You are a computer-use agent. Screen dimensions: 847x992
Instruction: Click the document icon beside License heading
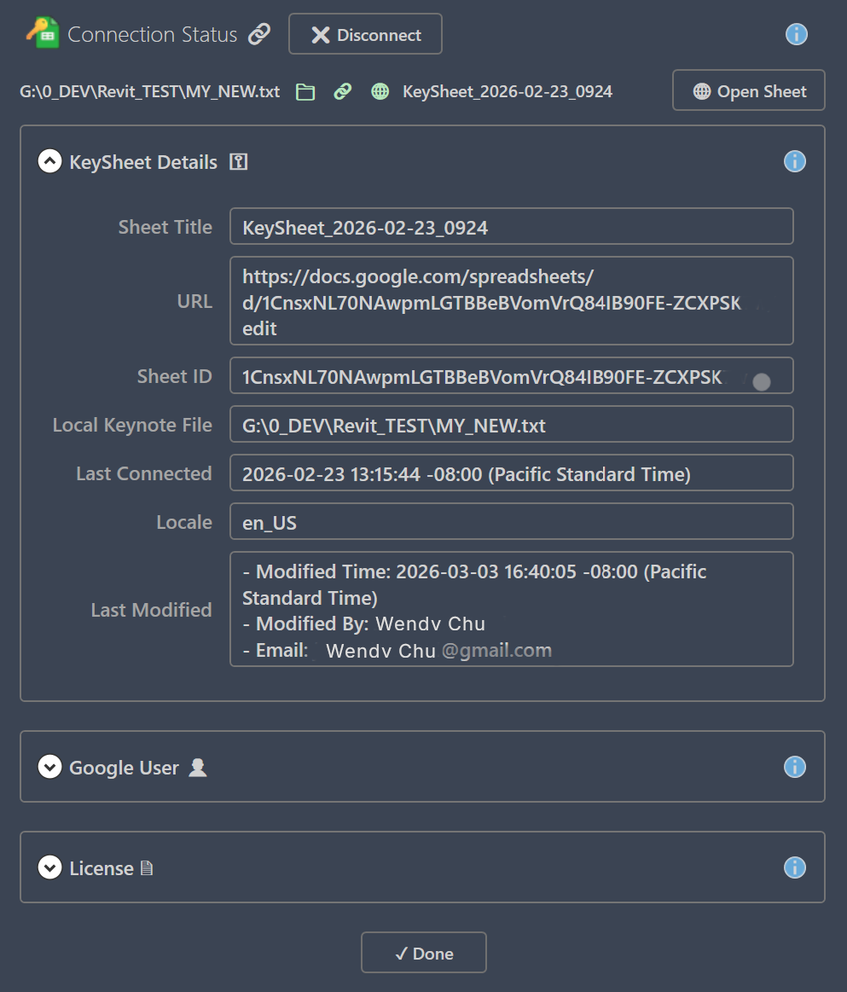[x=146, y=867]
